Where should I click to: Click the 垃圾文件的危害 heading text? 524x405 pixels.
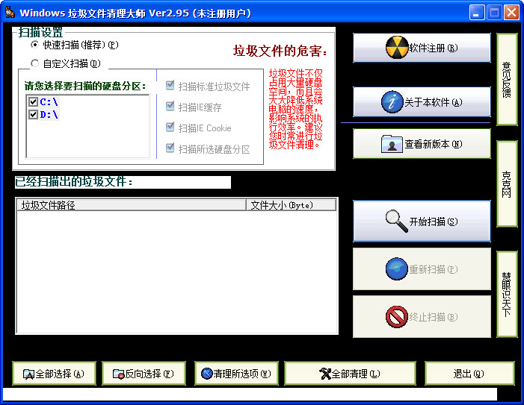click(x=280, y=51)
